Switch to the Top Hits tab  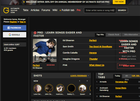coord(100,34)
